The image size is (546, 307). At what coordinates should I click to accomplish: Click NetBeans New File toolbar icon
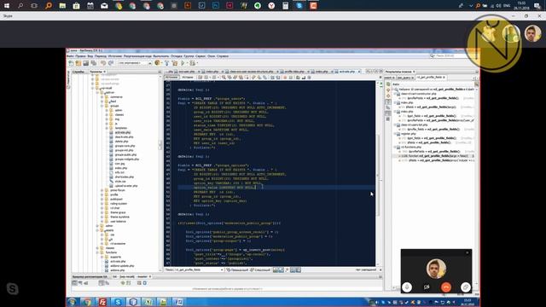tap(71, 63)
